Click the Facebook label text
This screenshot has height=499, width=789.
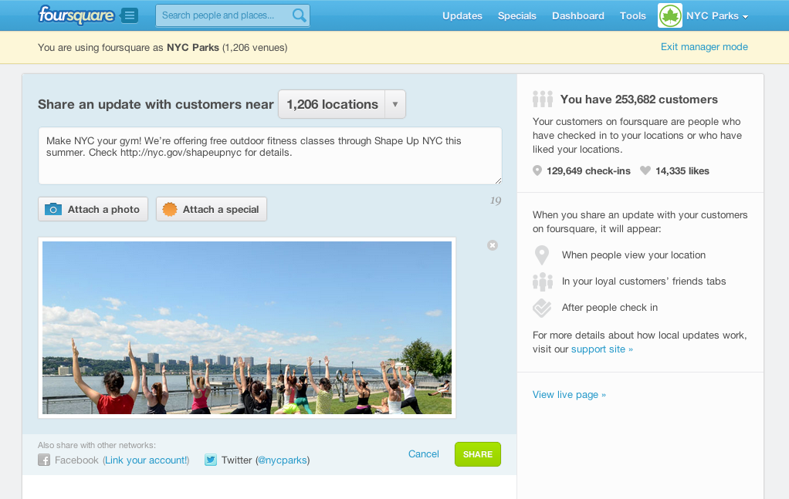(x=76, y=460)
